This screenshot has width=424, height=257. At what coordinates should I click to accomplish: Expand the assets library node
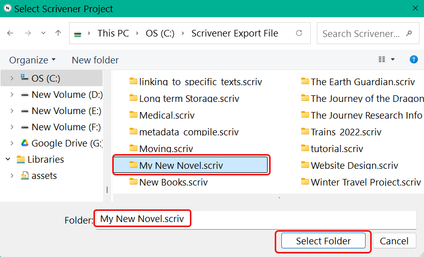(12, 176)
